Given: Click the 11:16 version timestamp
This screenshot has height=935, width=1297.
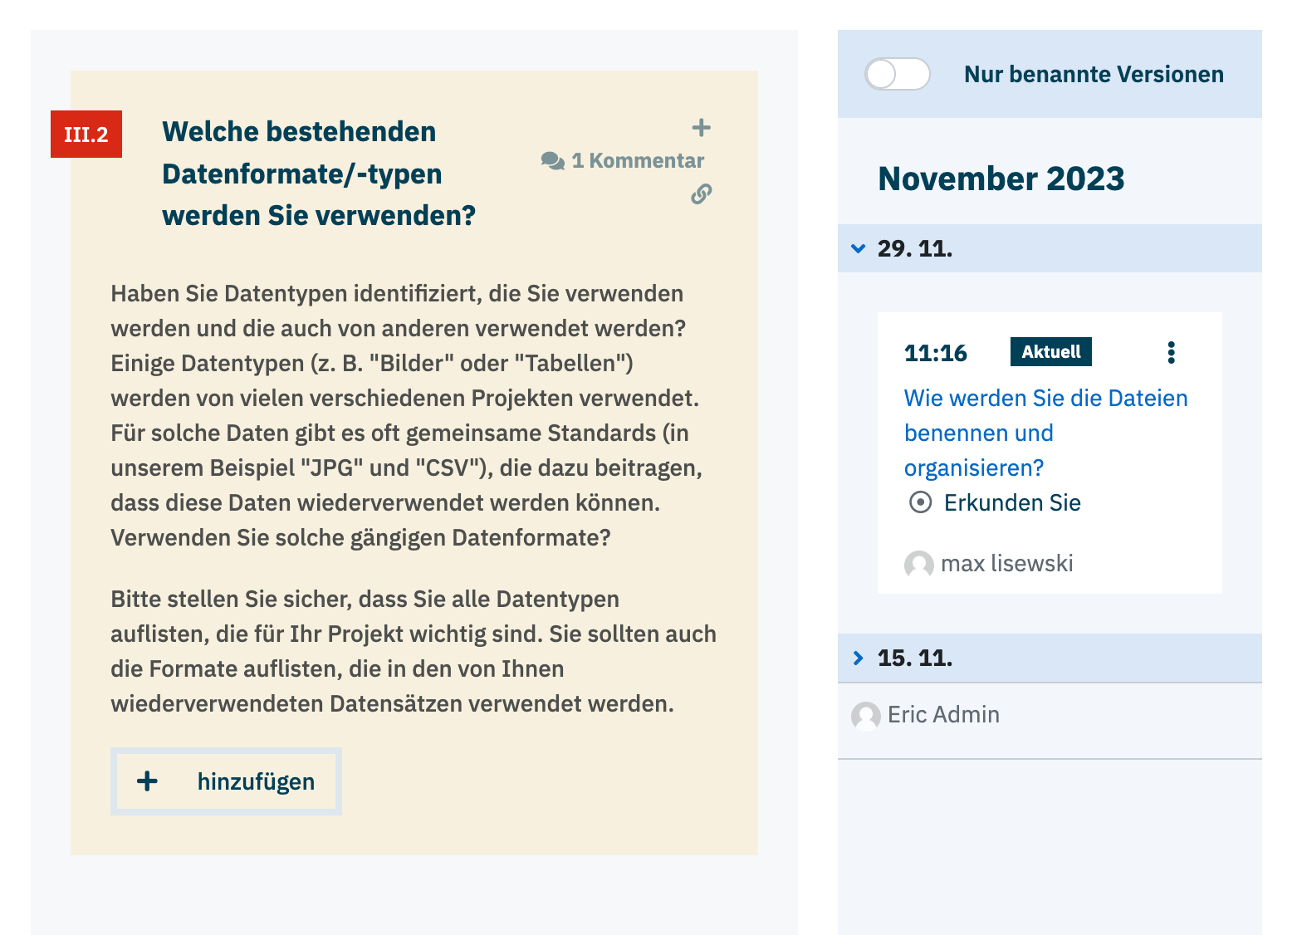Looking at the screenshot, I should (935, 354).
